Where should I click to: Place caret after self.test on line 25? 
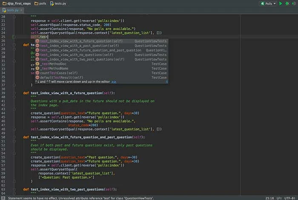click(48, 37)
